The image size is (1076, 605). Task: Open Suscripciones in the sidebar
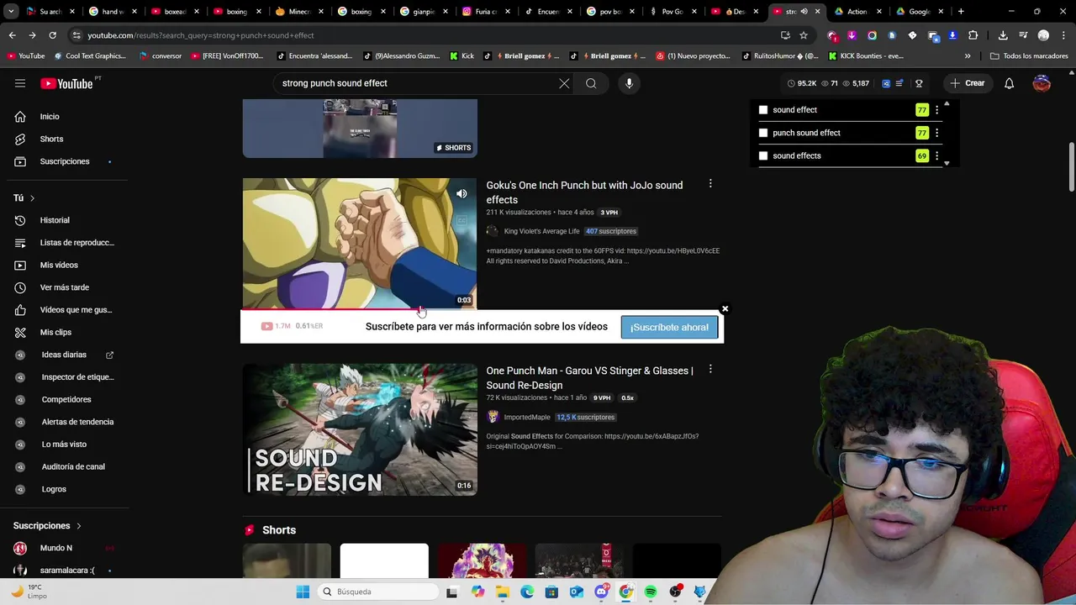(x=64, y=161)
